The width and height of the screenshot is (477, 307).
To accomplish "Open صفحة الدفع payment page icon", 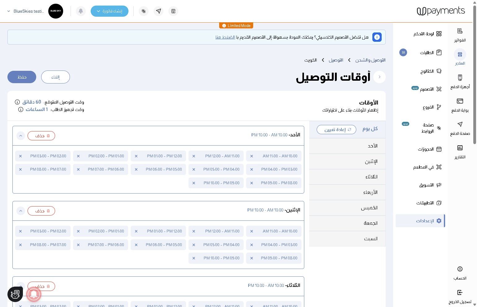I will pos(460,124).
